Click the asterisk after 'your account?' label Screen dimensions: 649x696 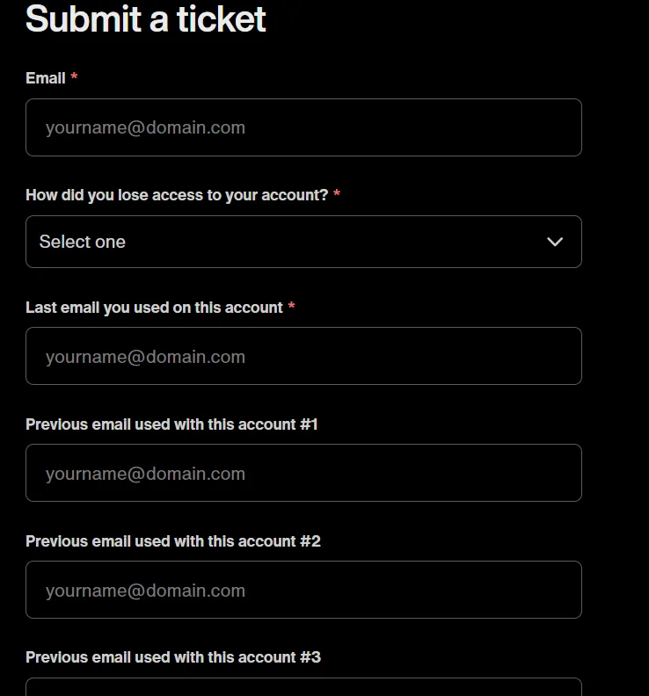coord(337,194)
